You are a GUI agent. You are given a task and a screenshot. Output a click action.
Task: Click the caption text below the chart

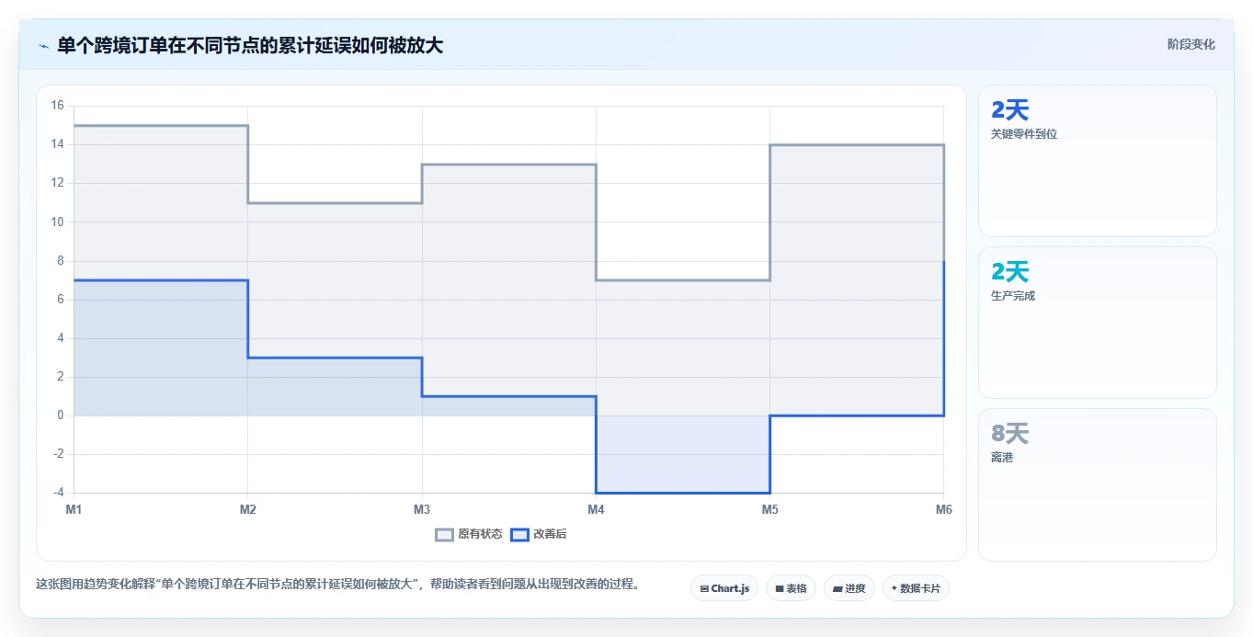pos(337,584)
